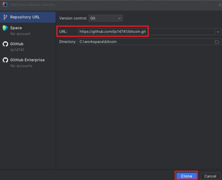Click into the URL input field
The width and height of the screenshot is (222, 180).
click(x=146, y=32)
